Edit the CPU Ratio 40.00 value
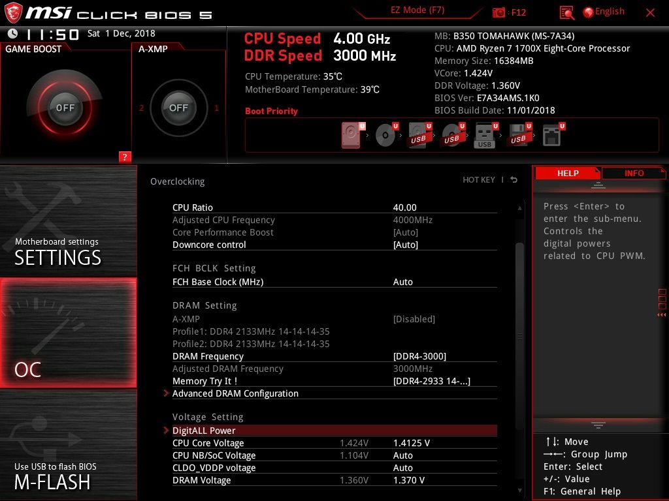The image size is (669, 501). click(x=404, y=207)
